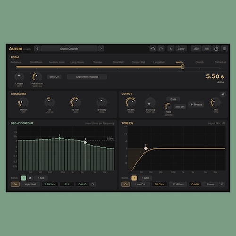Open MIDI settings
This screenshot has height=236, width=236.
click(x=196, y=49)
